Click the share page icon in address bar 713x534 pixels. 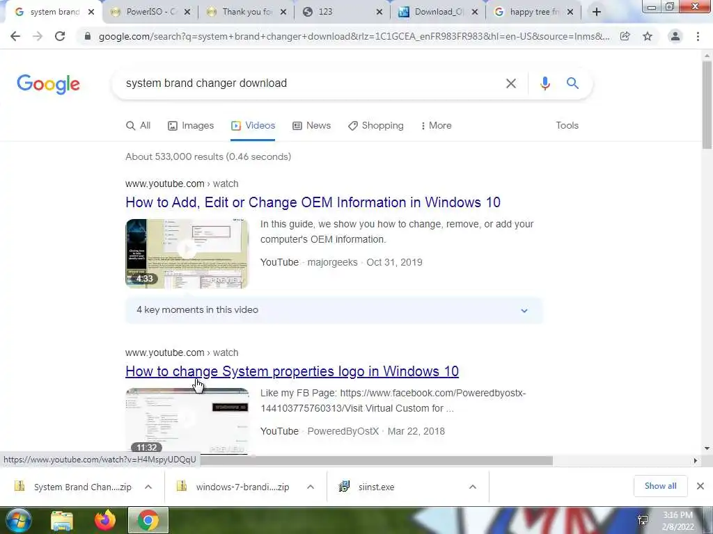(x=625, y=36)
